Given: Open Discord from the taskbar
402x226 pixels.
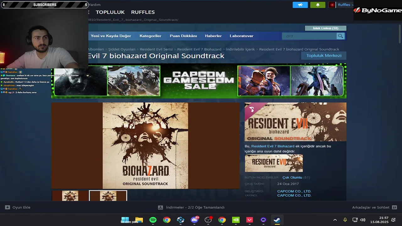Looking at the screenshot, I should tap(195, 220).
